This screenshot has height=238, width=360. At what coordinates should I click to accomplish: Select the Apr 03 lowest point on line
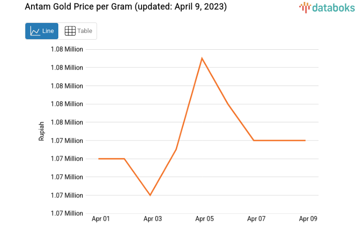[150, 195]
